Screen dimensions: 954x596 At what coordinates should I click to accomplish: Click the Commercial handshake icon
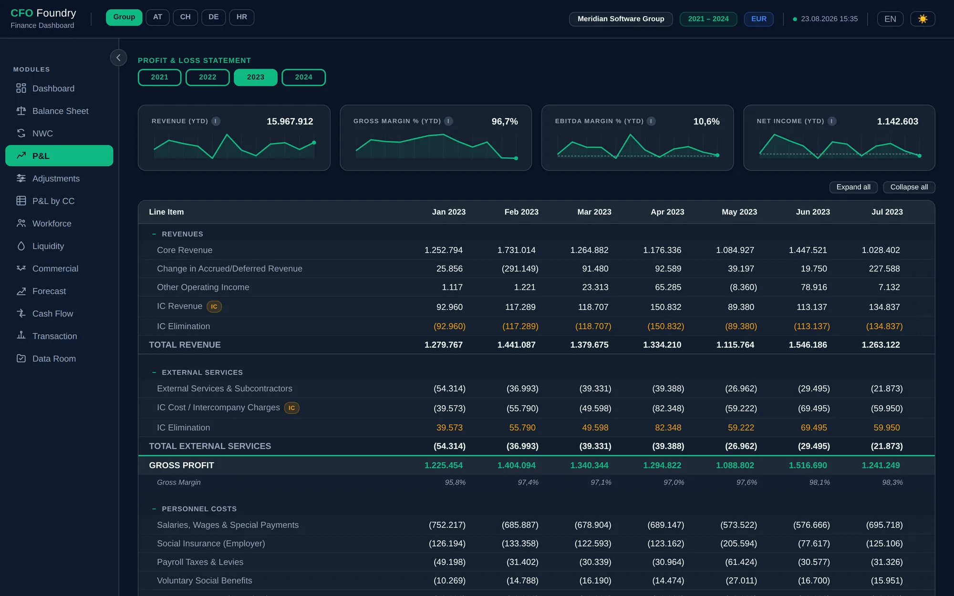(x=21, y=268)
